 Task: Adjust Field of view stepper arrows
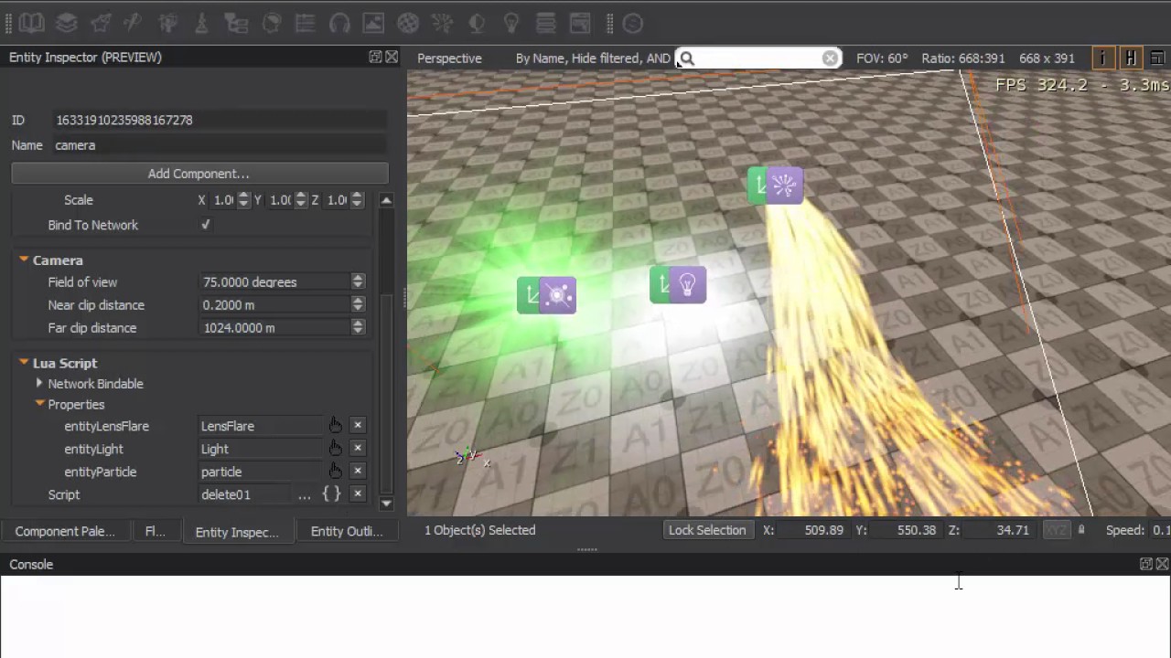(358, 282)
